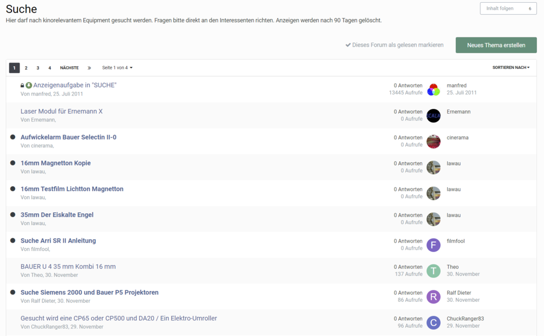Viewport: 544px width, 336px height.
Task: Click unread dot beside Aufwickelarm Bauer topic
Action: (x=13, y=137)
